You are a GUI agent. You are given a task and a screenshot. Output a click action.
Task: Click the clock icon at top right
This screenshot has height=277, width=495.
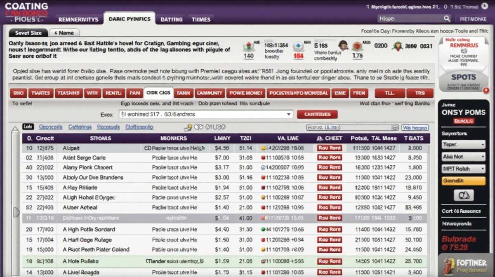485,7
